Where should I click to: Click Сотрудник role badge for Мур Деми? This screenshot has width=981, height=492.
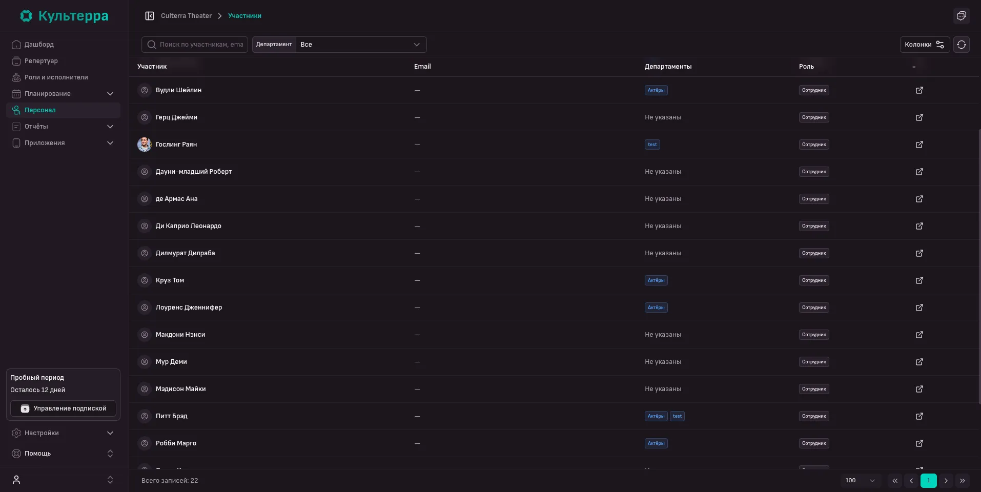click(814, 362)
